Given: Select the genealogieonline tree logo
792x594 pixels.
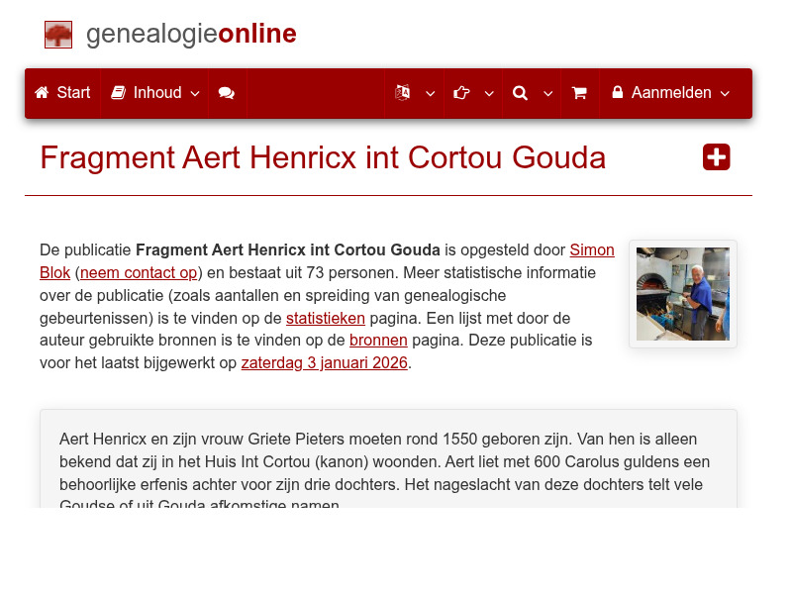Looking at the screenshot, I should click(x=58, y=34).
